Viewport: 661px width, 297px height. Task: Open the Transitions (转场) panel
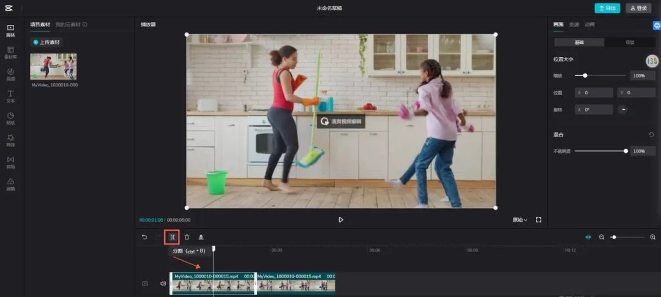click(x=10, y=162)
